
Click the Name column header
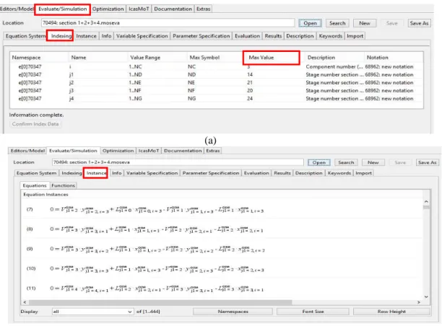tap(98, 58)
